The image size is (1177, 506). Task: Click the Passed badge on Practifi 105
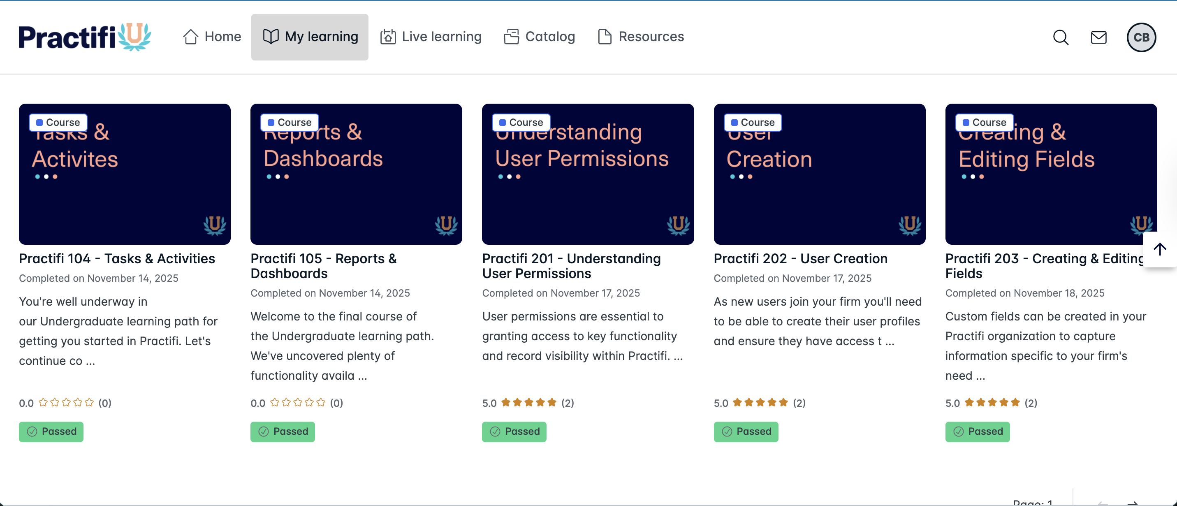point(283,432)
